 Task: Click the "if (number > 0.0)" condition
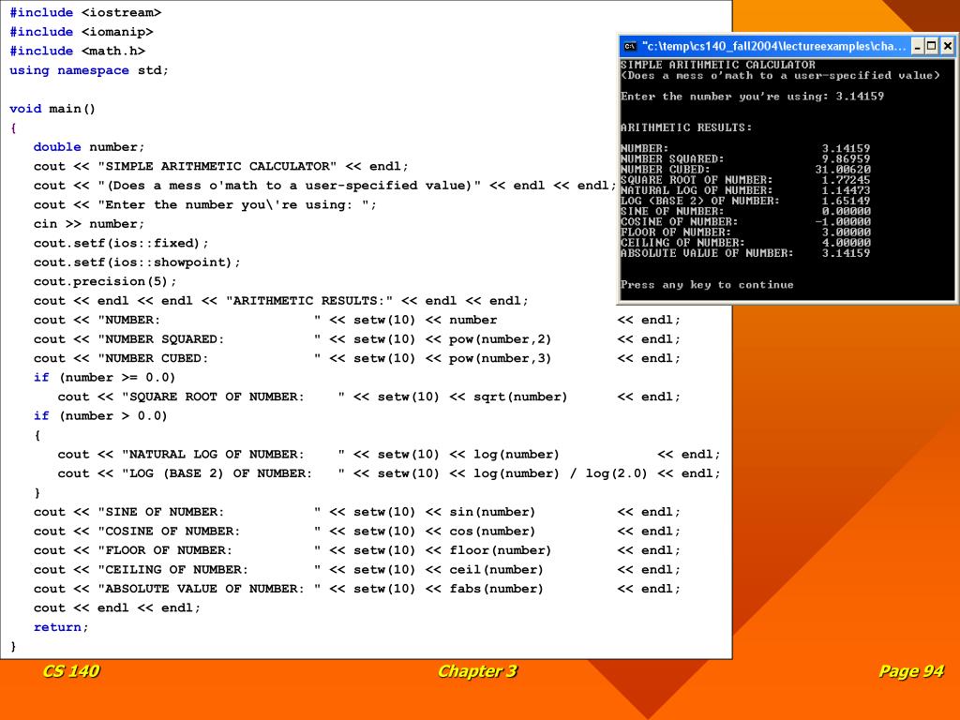100,416
